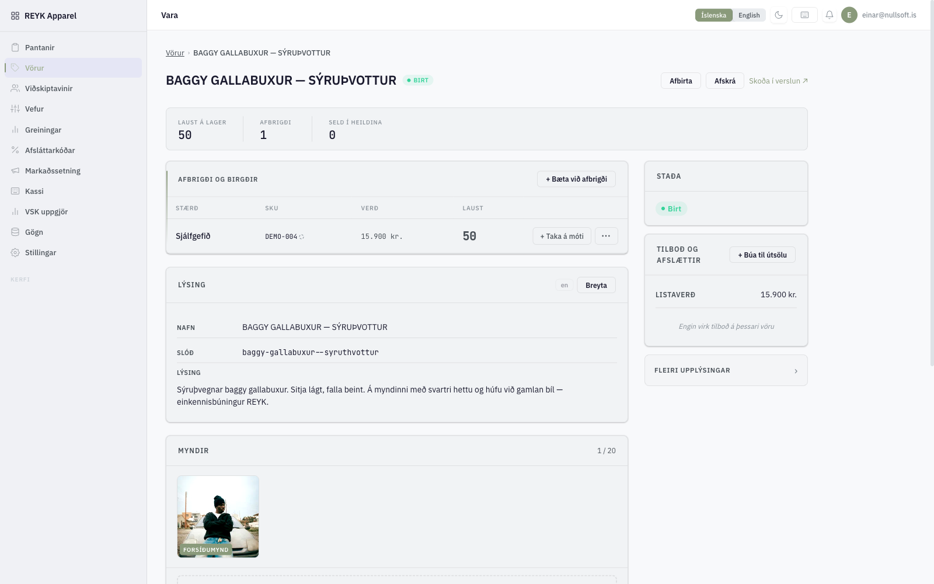Click the Afskrá button
Screen dimensions: 934x584
(x=725, y=81)
